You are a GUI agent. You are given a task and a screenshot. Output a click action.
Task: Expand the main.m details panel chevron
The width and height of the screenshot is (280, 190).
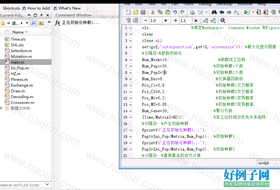coord(47,184)
